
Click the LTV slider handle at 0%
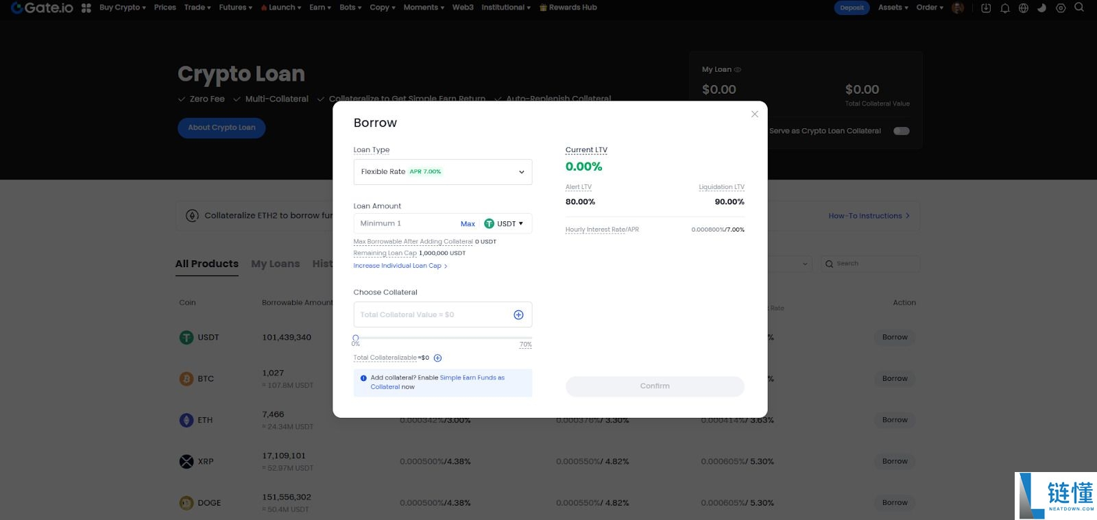click(x=356, y=338)
